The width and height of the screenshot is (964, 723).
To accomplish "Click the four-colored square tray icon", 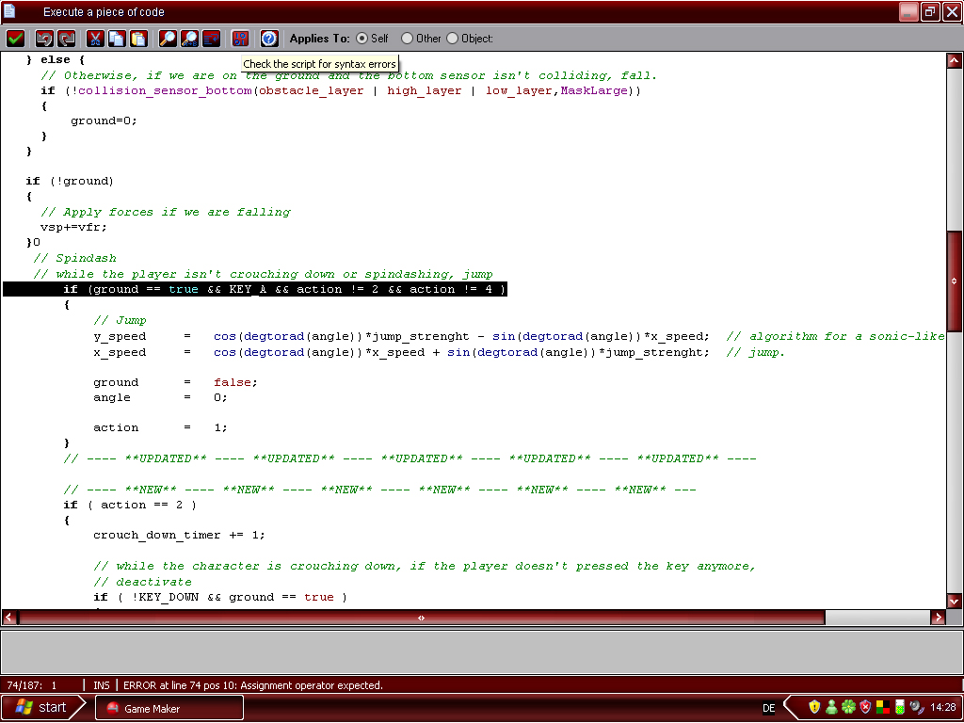I will pyautogui.click(x=883, y=707).
